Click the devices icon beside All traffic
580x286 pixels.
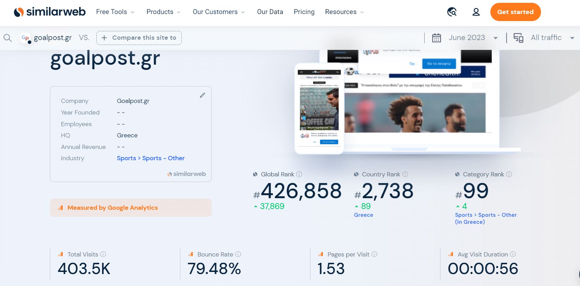pyautogui.click(x=518, y=38)
